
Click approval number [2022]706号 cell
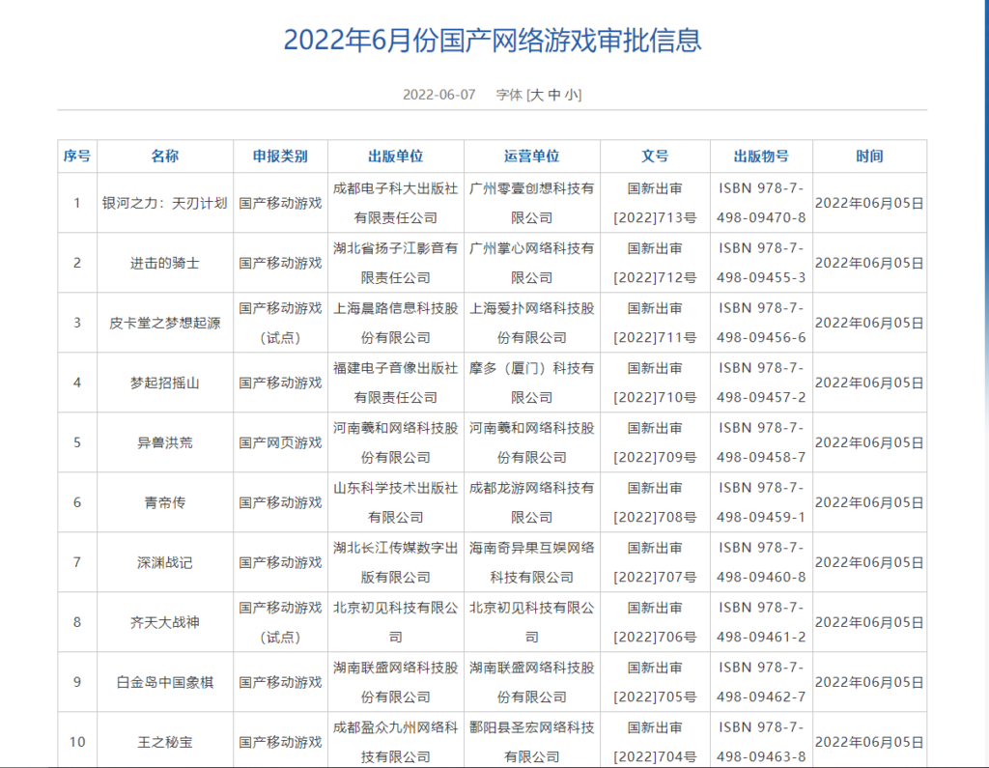(655, 622)
